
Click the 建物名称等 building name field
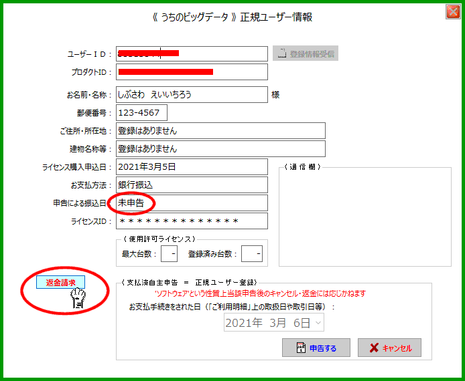[220, 149]
